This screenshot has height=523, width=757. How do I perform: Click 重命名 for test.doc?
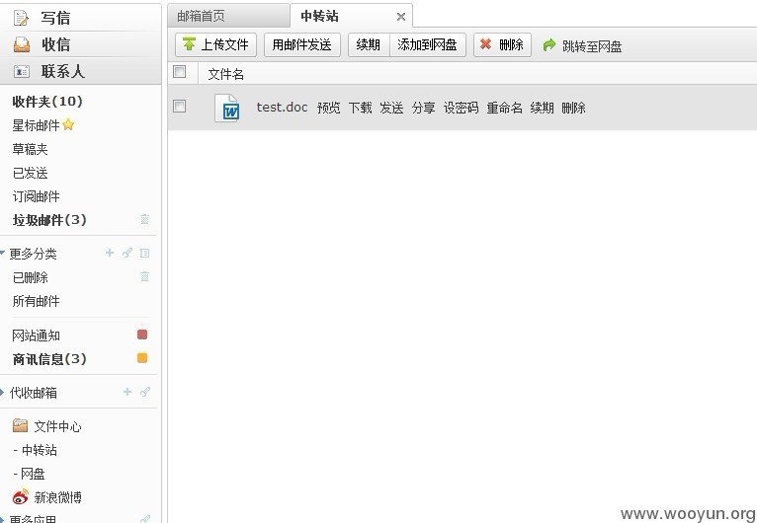[x=505, y=108]
